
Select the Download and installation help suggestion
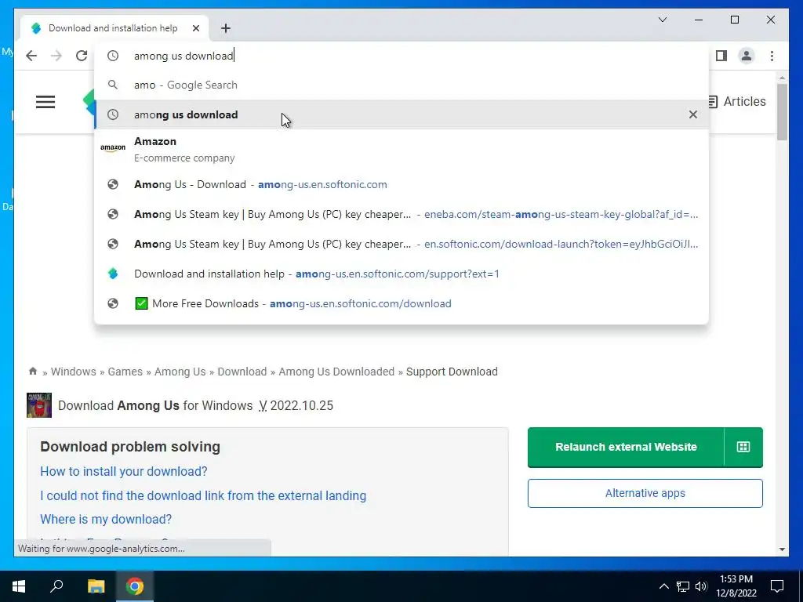click(401, 274)
